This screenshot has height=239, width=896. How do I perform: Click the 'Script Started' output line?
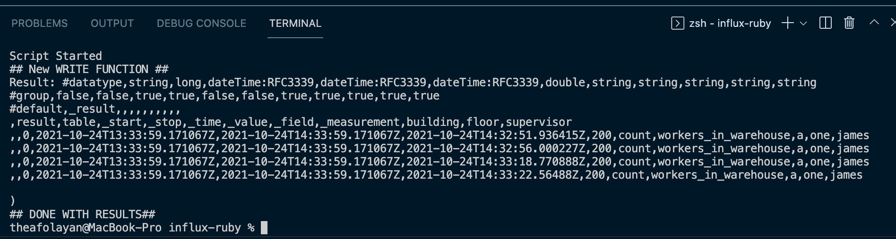pyautogui.click(x=55, y=56)
